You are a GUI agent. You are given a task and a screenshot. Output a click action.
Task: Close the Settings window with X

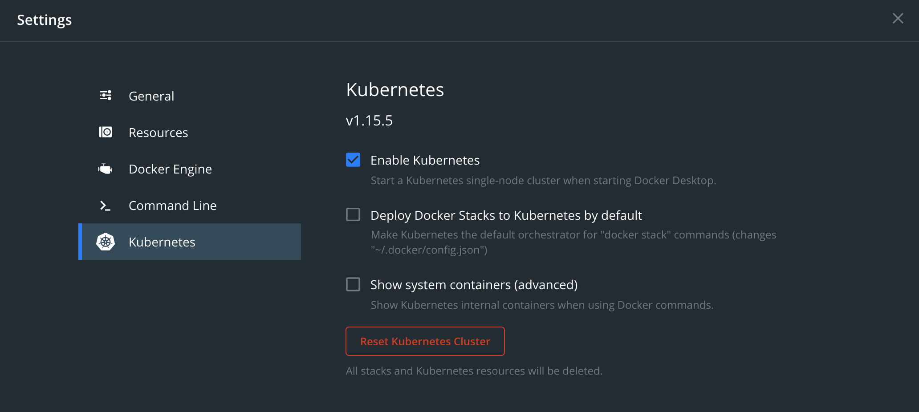point(898,18)
